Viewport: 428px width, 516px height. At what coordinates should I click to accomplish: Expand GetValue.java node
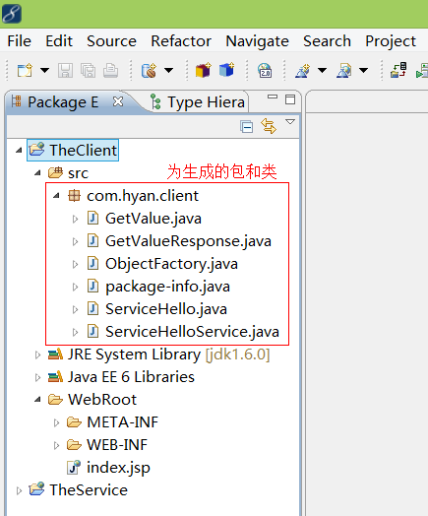tap(76, 219)
